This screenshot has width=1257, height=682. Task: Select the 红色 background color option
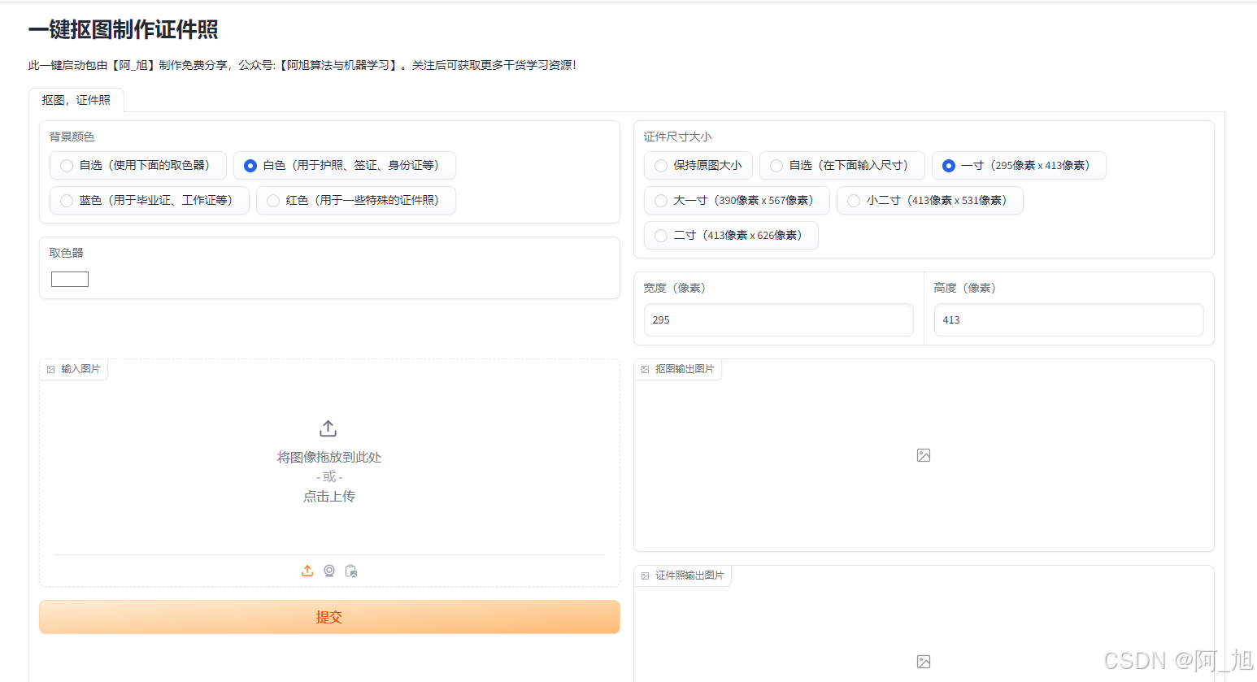(x=272, y=200)
